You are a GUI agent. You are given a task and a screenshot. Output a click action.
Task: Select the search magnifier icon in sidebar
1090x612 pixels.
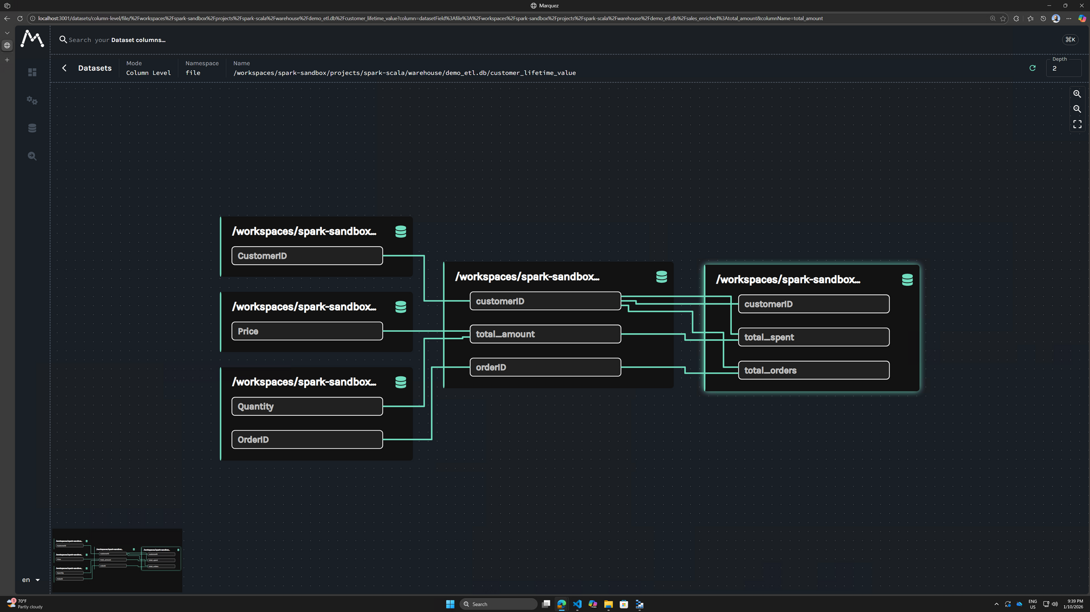pyautogui.click(x=32, y=155)
